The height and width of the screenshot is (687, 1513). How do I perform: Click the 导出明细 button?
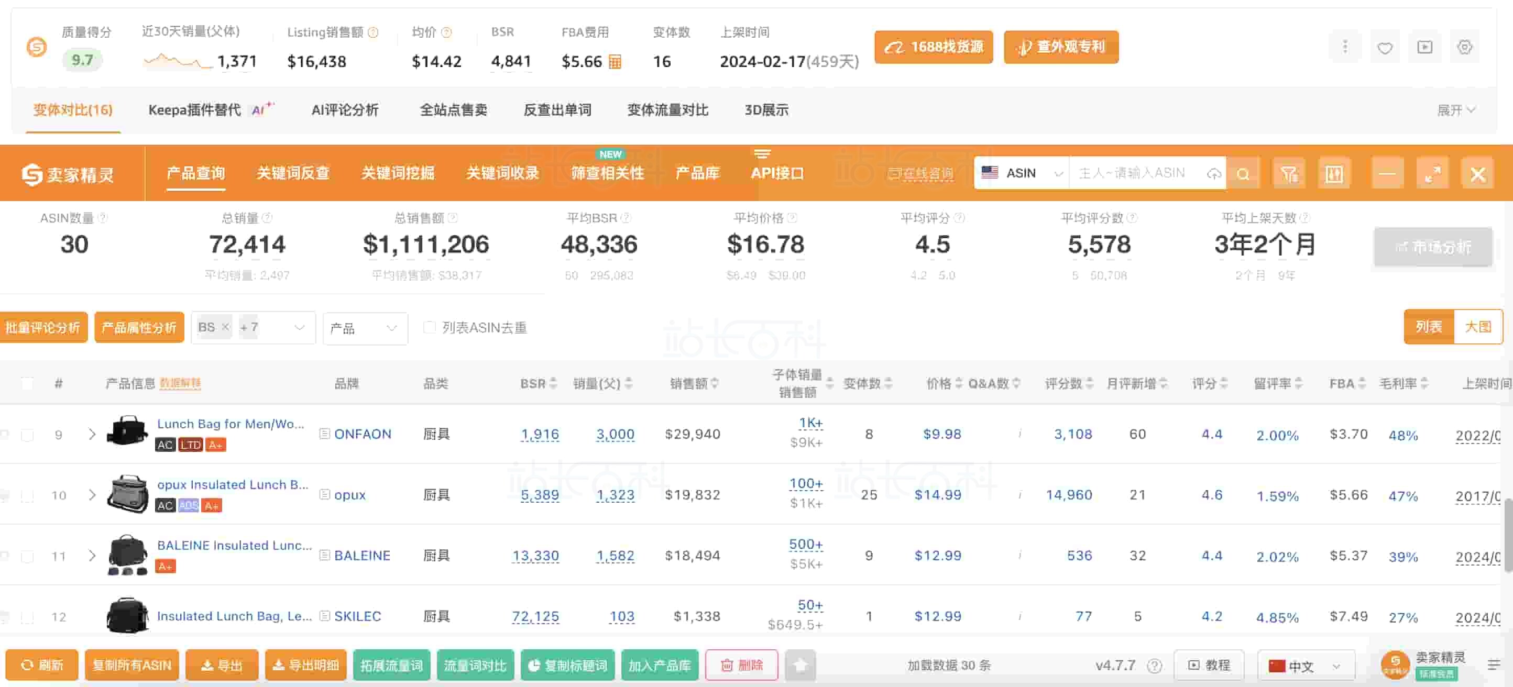[x=305, y=664]
